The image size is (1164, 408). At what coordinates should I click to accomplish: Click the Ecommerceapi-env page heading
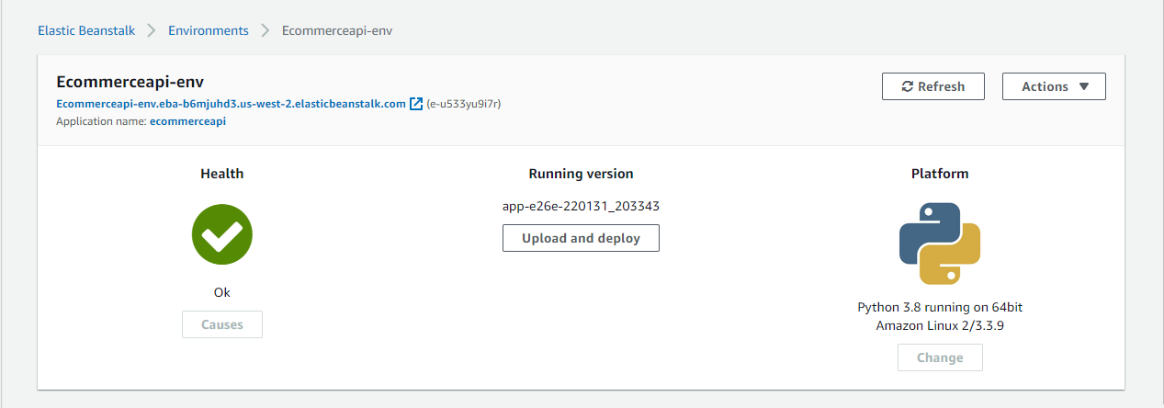point(130,82)
